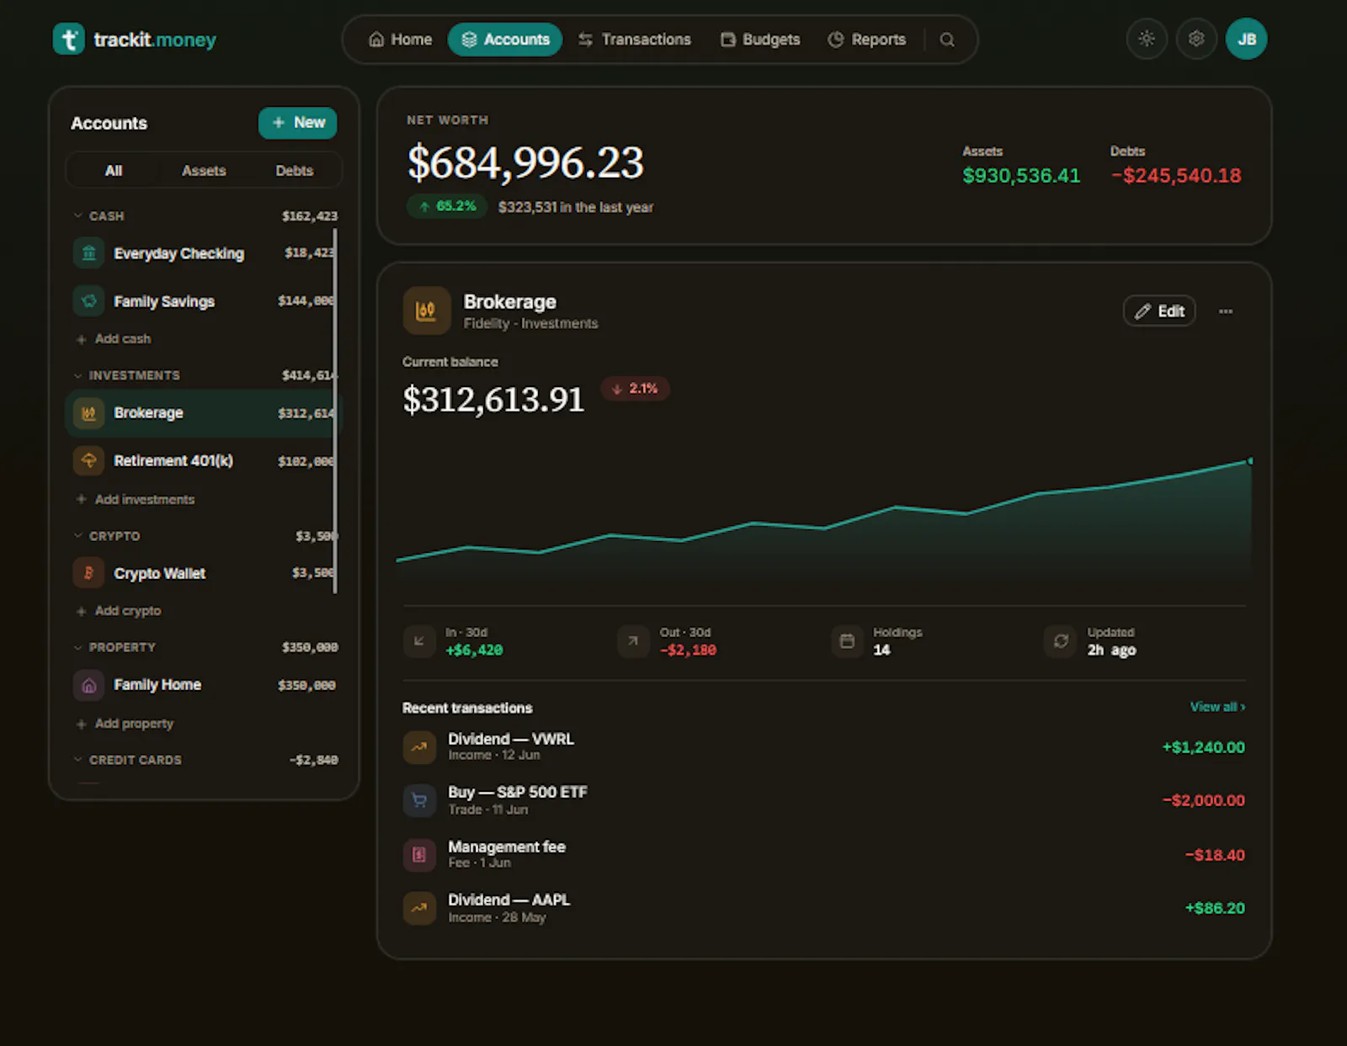Select the All accounts filter
This screenshot has width=1347, height=1046.
coord(114,171)
